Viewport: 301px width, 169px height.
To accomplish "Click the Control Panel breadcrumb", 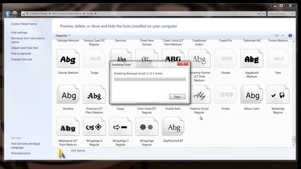I will pyautogui.click(x=39, y=14).
